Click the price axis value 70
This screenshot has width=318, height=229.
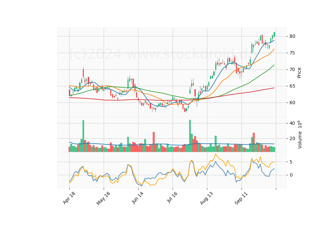(x=292, y=69)
